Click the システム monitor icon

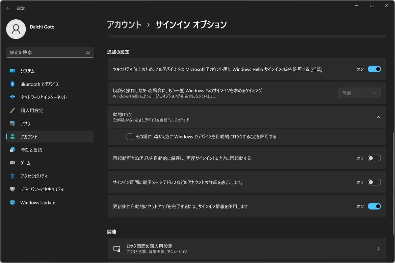pos(13,71)
